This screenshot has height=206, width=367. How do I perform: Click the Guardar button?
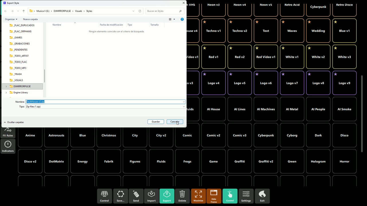[x=156, y=122]
